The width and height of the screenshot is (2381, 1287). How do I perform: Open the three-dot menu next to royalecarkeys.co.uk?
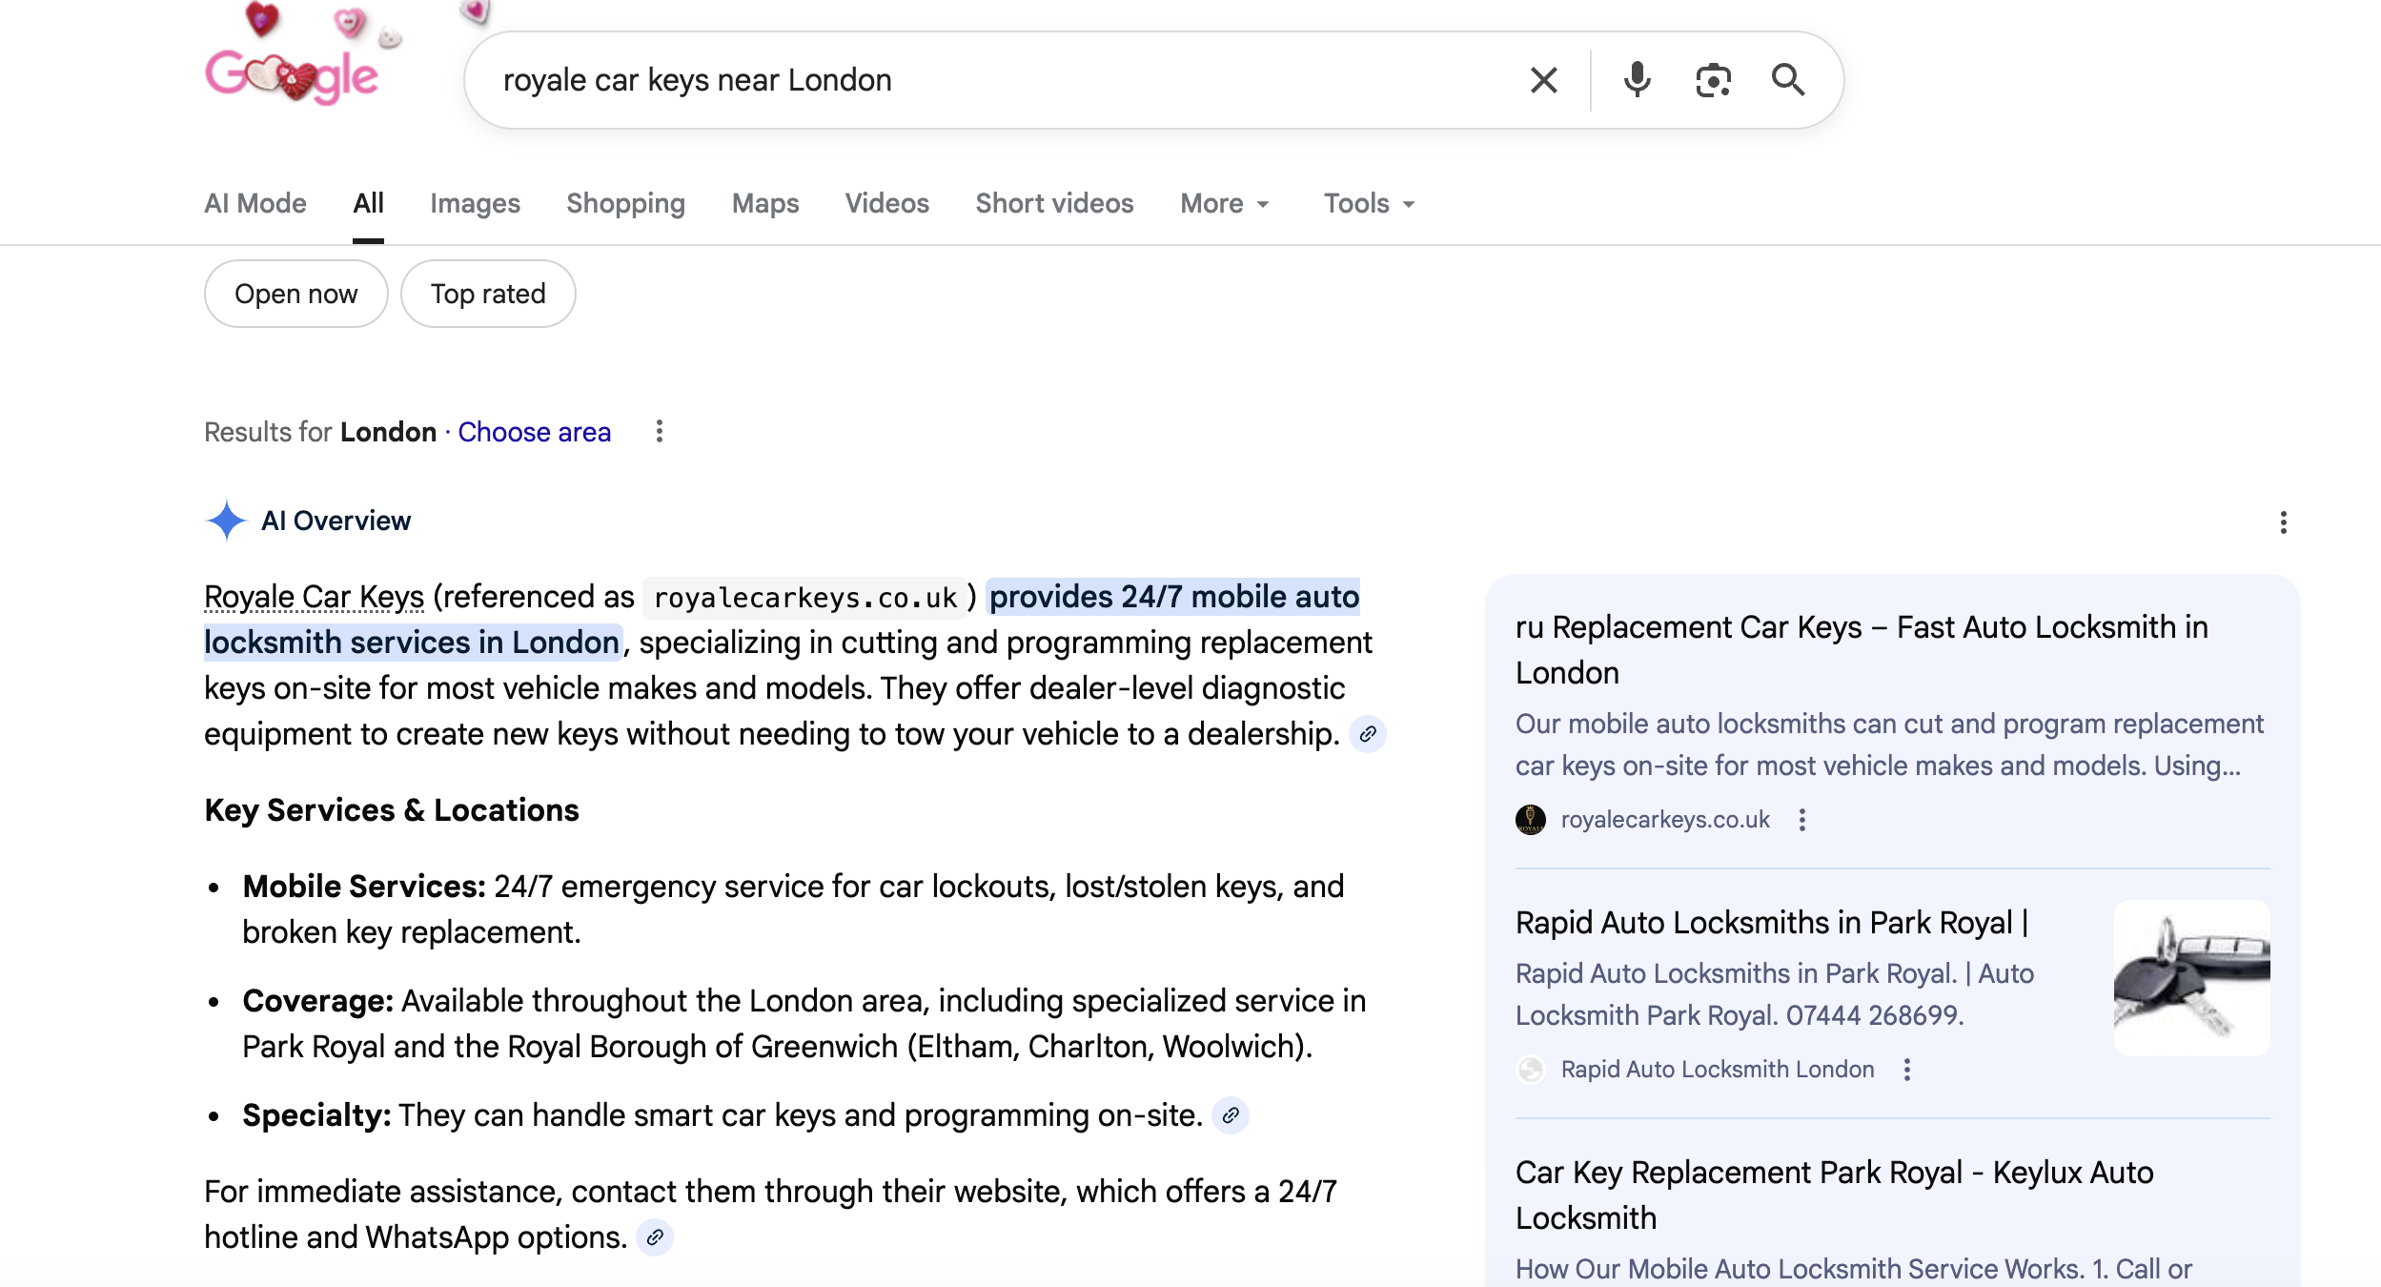tap(1801, 820)
